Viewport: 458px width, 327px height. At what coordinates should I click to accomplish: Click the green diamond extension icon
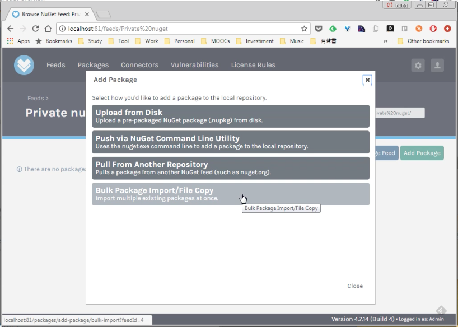coord(333,29)
